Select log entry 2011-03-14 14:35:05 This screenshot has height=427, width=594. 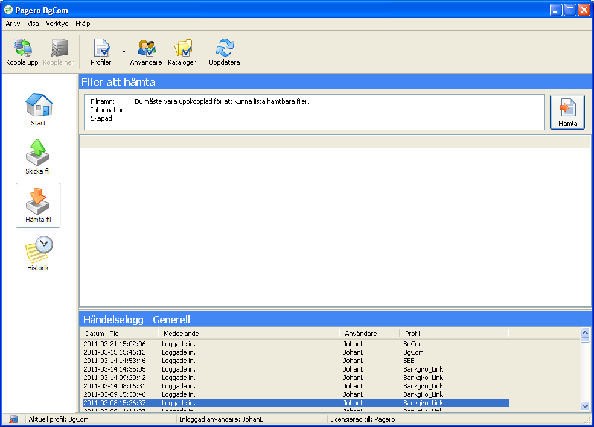pyautogui.click(x=295, y=369)
